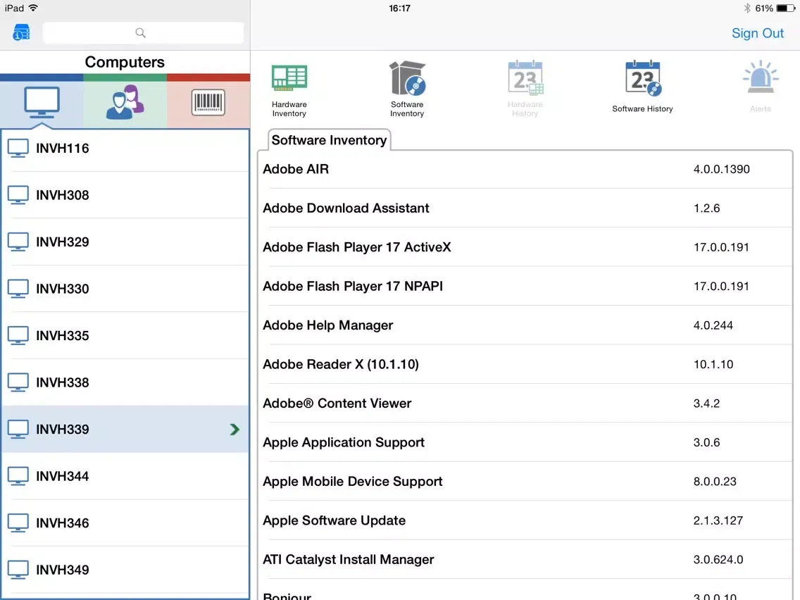Select computer INVH346

coord(125,523)
